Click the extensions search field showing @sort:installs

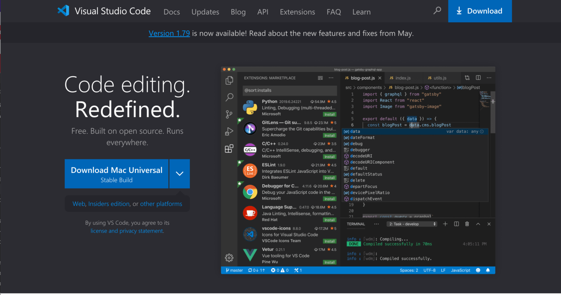pos(290,90)
